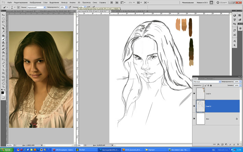243x152 pixels.
Task: Pick the Zoom tool in the toolbox
Action: tap(3, 86)
